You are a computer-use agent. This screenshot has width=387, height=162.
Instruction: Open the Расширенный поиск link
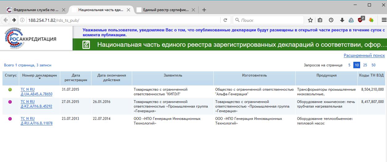pyautogui.click(x=364, y=55)
